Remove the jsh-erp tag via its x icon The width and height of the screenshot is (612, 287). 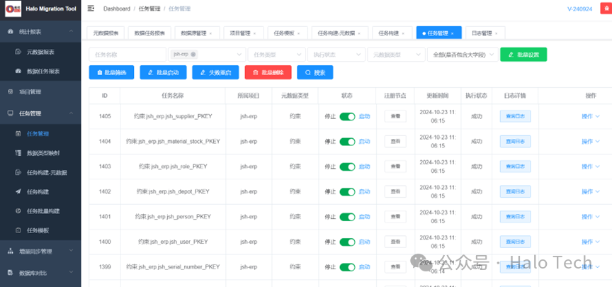coord(193,55)
